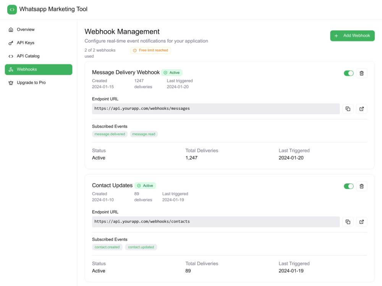382x286 pixels.
Task: Delete the Contact Updates webhook
Action: [361, 186]
